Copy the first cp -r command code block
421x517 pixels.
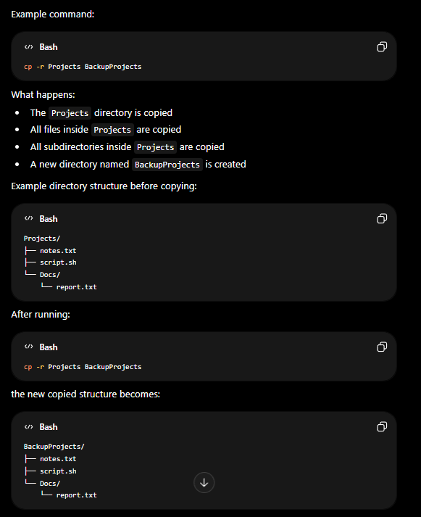pyautogui.click(x=382, y=47)
